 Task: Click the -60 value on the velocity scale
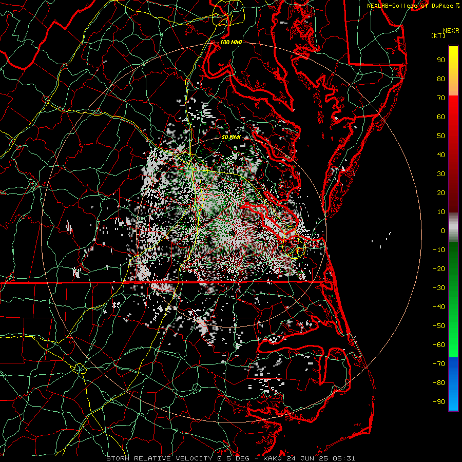pyautogui.click(x=439, y=345)
